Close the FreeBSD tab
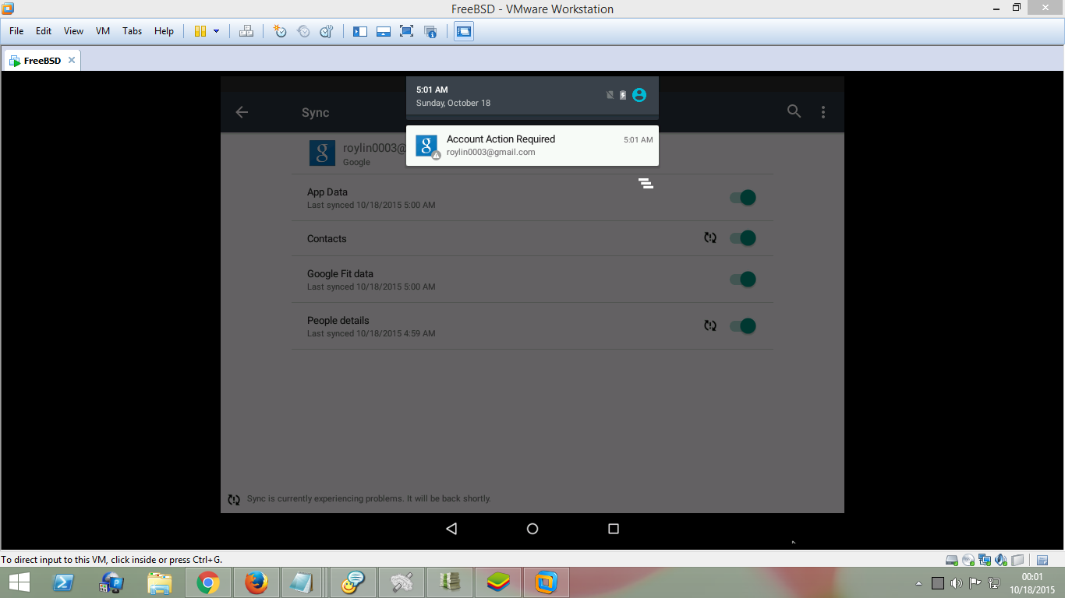Image resolution: width=1065 pixels, height=598 pixels. (72, 60)
